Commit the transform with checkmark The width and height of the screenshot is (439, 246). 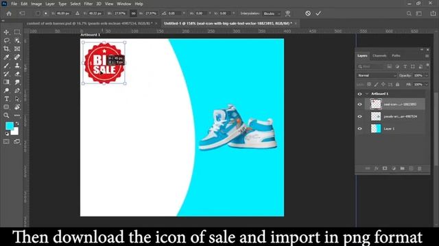pos(318,14)
